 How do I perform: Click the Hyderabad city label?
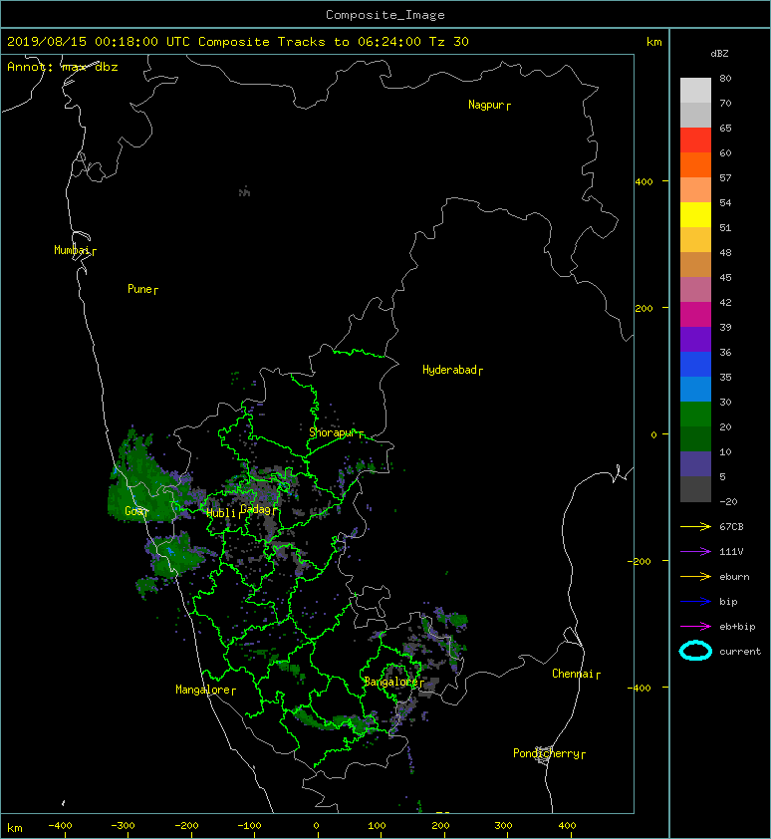(x=449, y=370)
